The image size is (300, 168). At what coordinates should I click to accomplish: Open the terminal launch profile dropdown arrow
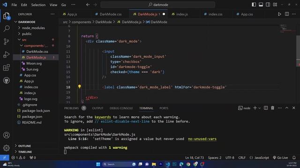pos(260,108)
